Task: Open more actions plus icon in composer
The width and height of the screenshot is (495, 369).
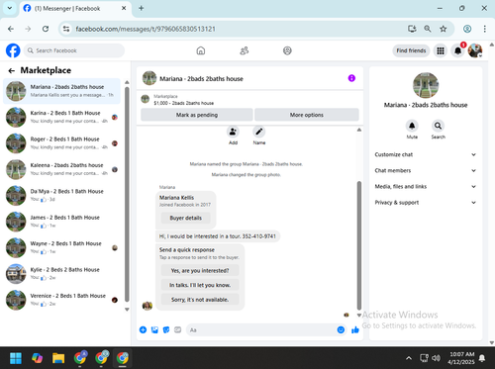Action: coord(143,329)
